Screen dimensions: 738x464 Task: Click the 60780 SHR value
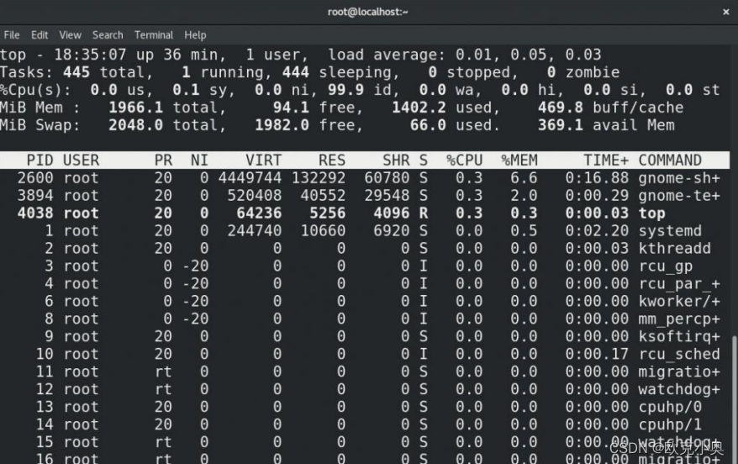(x=387, y=178)
